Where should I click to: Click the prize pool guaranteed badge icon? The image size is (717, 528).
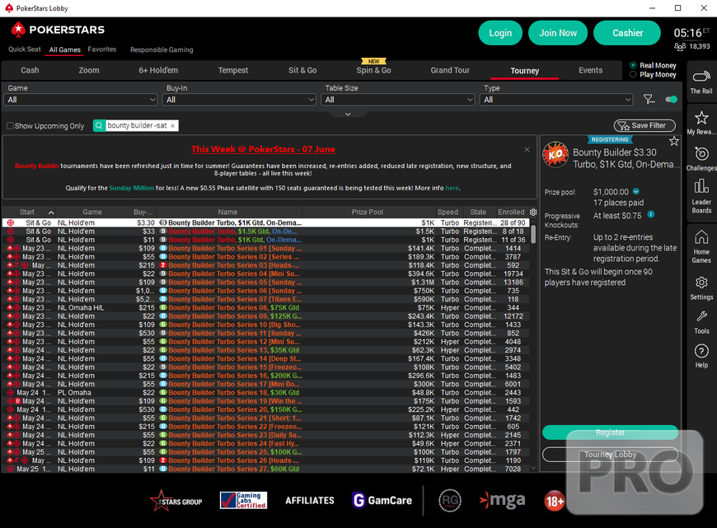(636, 192)
